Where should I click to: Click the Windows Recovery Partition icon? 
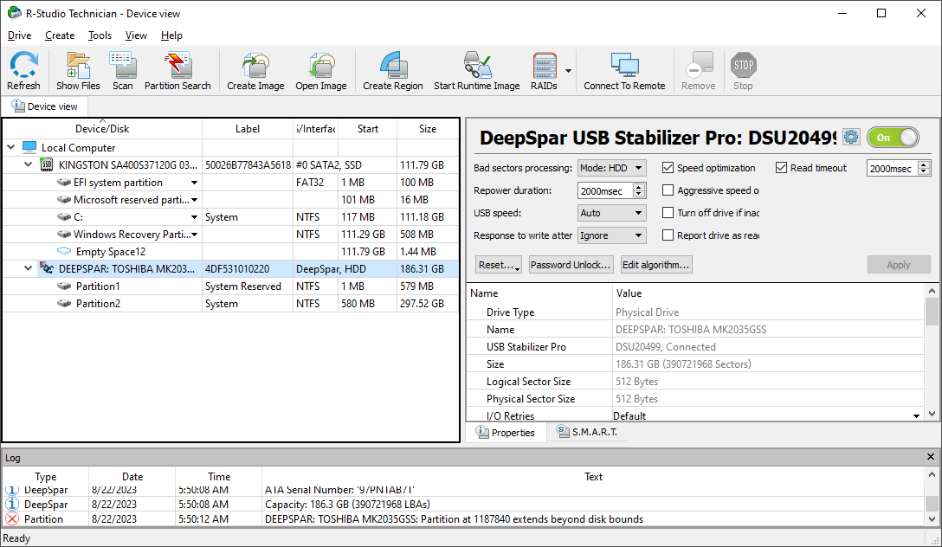64,235
